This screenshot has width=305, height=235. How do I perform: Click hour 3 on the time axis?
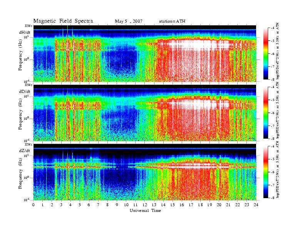(61, 205)
